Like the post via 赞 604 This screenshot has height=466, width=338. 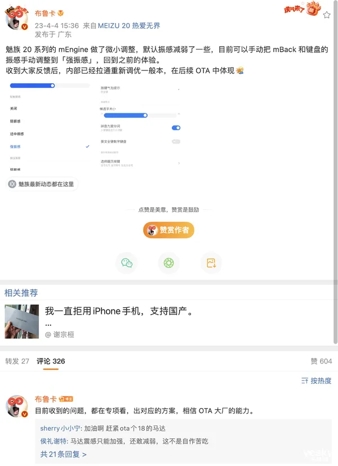[x=321, y=361]
